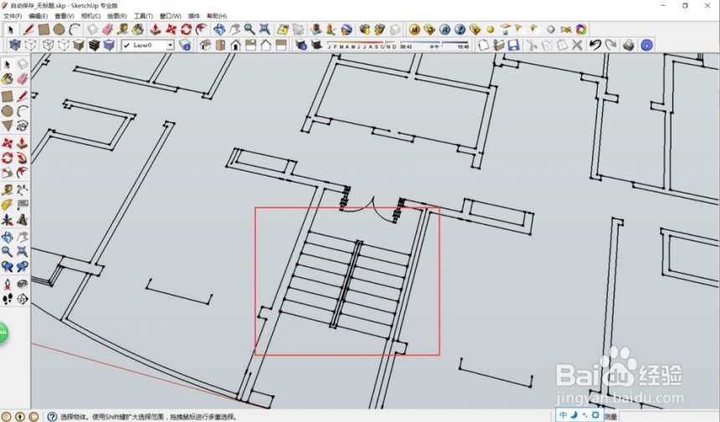Select the Move tool in top toolbar

point(171,30)
